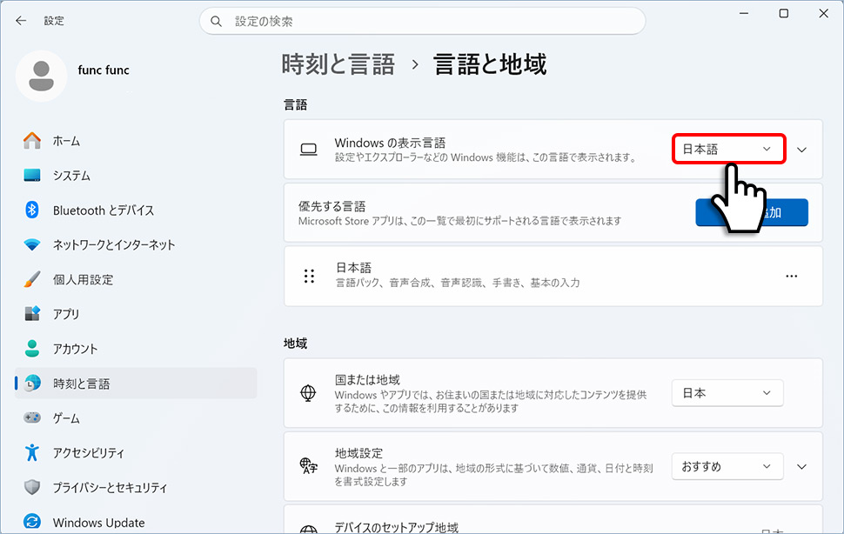Click the display language laptop icon
Viewport: 844px width, 534px height.
point(308,150)
